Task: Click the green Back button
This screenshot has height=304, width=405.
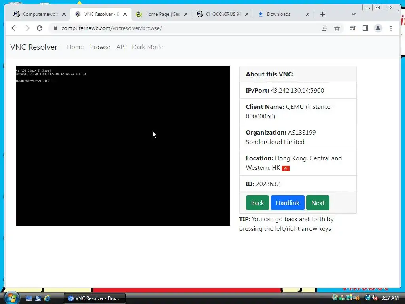Action: tap(257, 203)
